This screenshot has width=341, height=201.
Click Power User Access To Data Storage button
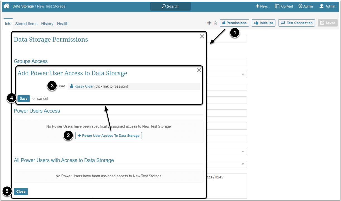(109, 136)
